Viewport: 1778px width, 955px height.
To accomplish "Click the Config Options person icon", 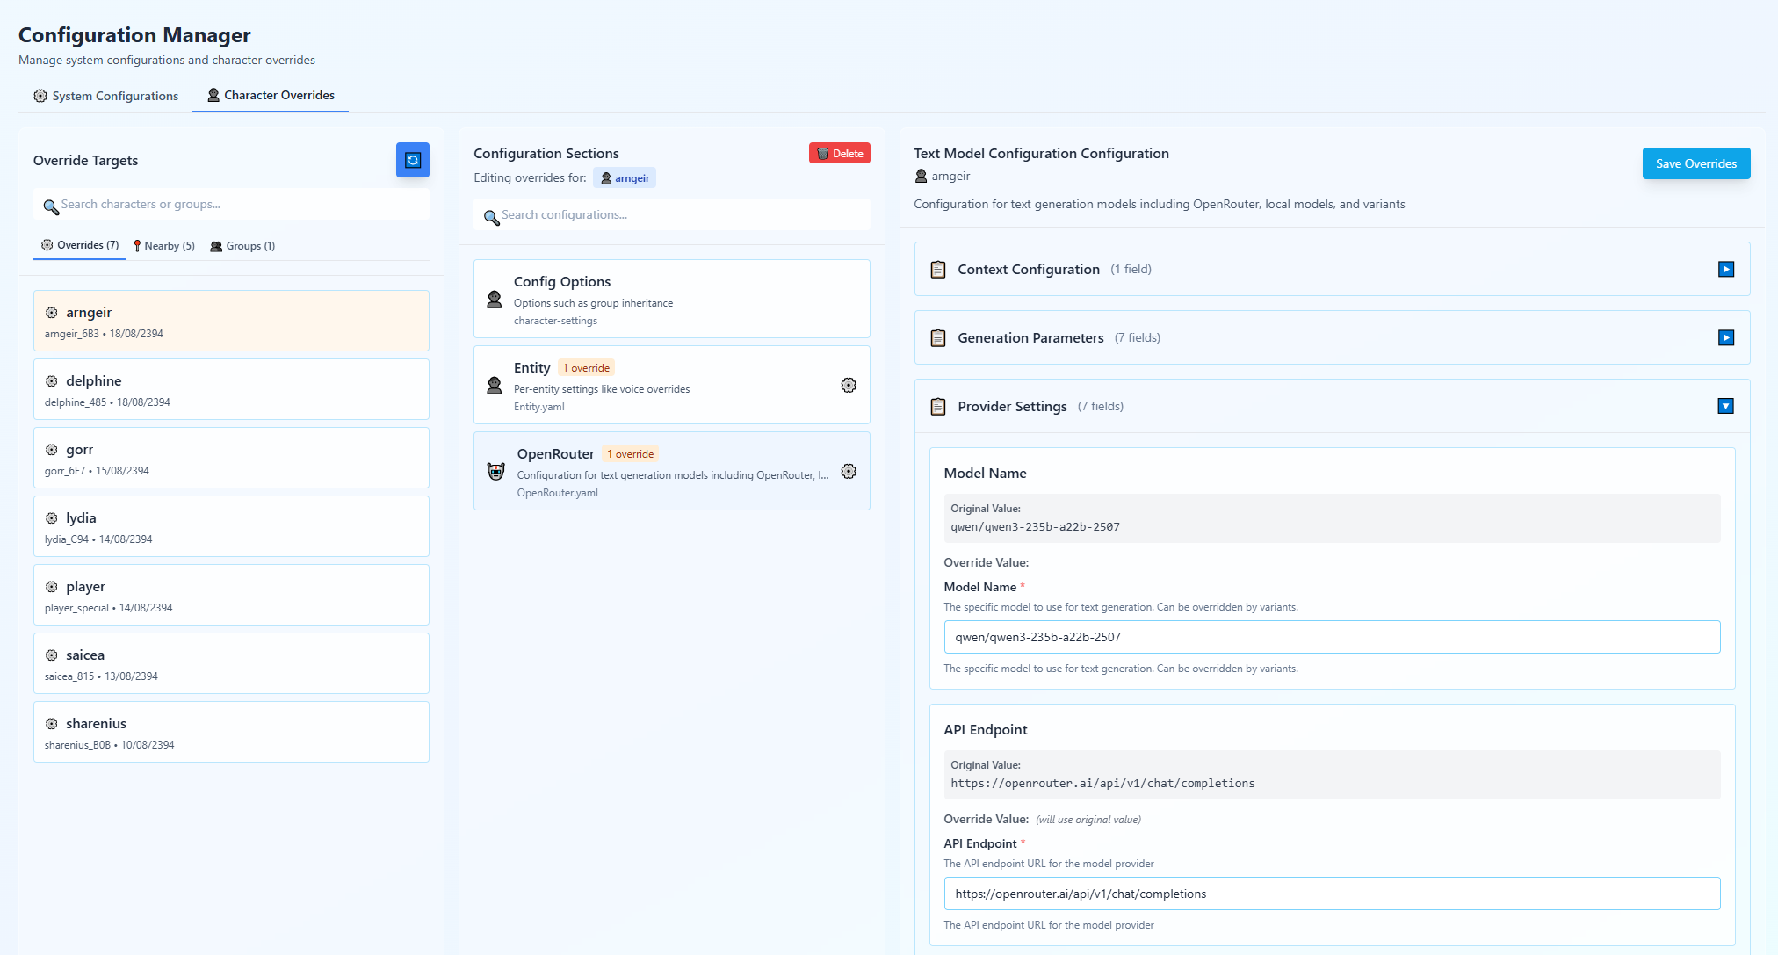I will point(494,300).
